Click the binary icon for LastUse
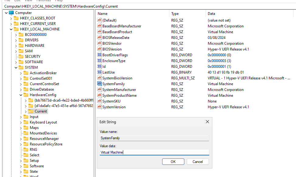This screenshot has width=296, height=177. click(99, 72)
